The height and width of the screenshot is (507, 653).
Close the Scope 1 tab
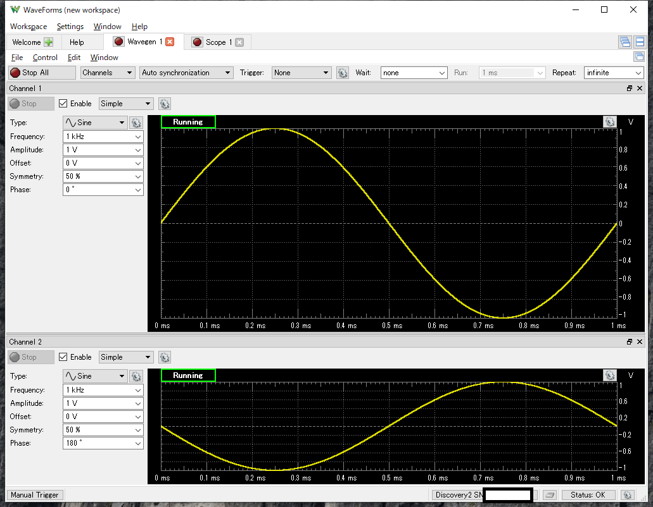239,42
